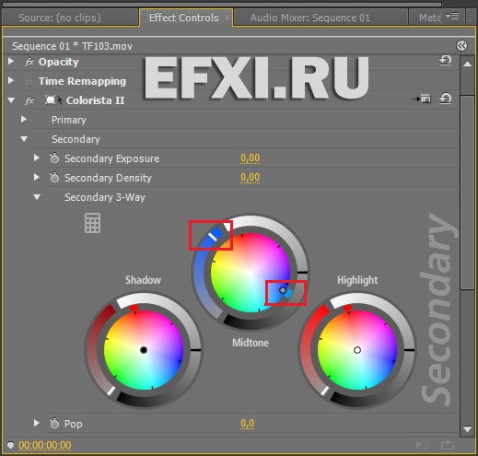The width and height of the screenshot is (478, 456).
Task: Select the Secondary 3-Way label
Action: coord(105,197)
